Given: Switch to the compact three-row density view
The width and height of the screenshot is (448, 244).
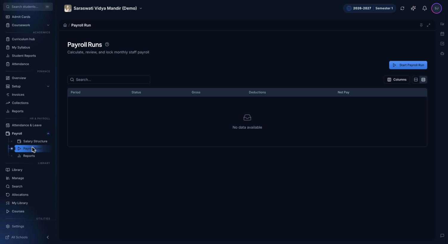Looking at the screenshot, I should [423, 80].
